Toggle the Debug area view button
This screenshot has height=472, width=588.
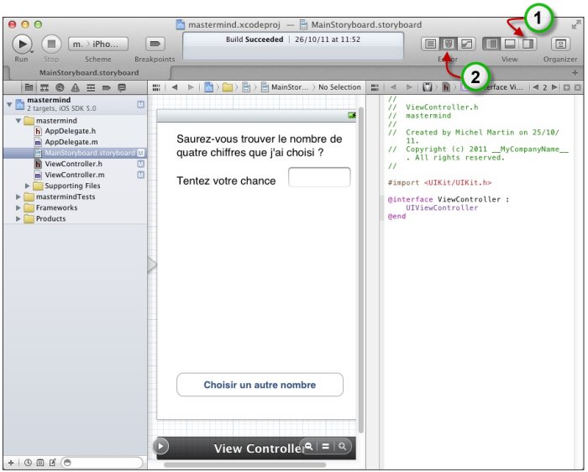tap(510, 45)
